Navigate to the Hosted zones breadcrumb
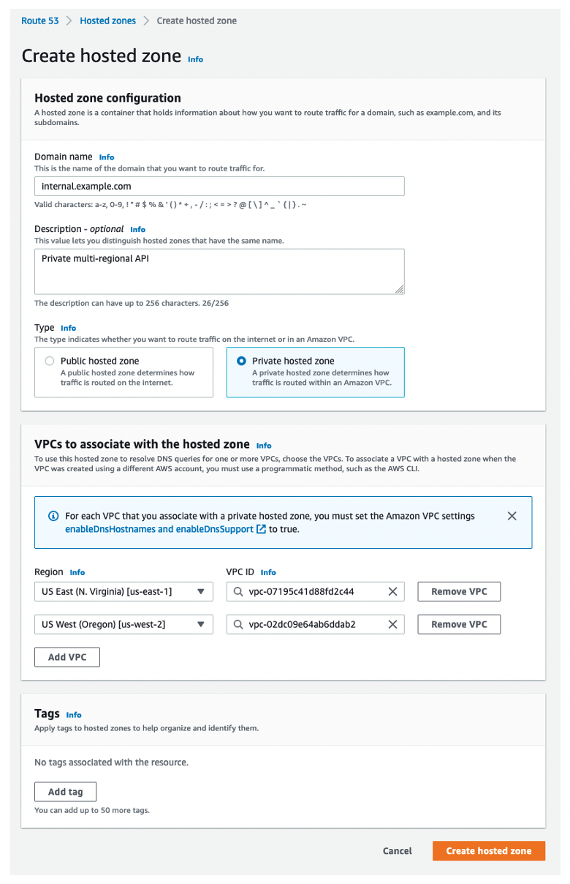The width and height of the screenshot is (570, 884). point(107,20)
